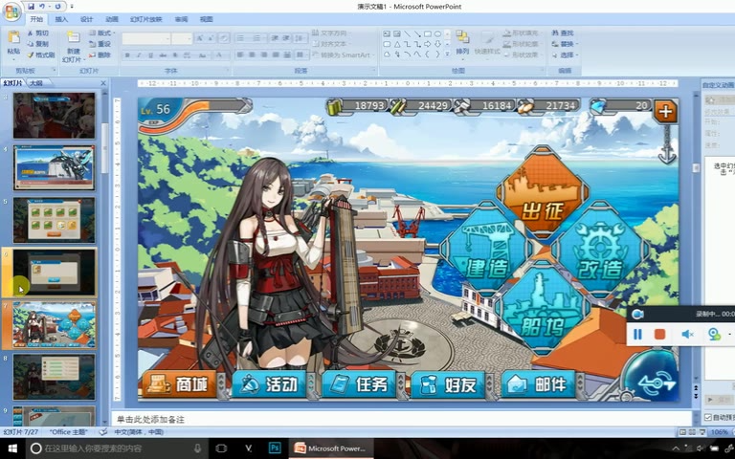Screen dimensions: 735x459
Task: Toggle the auto preview (自动预览) checkbox
Action: tap(708, 417)
